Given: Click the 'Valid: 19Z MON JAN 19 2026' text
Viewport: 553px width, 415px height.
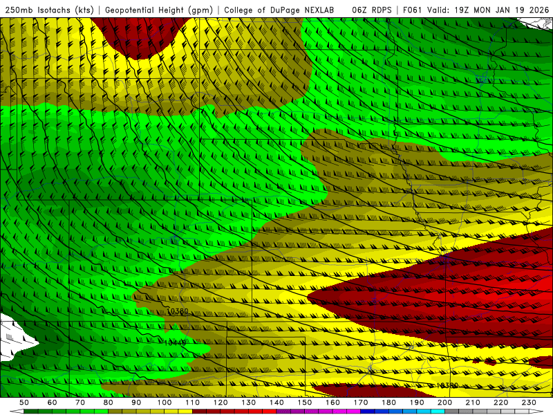Looking at the screenshot, I should click(x=488, y=10).
